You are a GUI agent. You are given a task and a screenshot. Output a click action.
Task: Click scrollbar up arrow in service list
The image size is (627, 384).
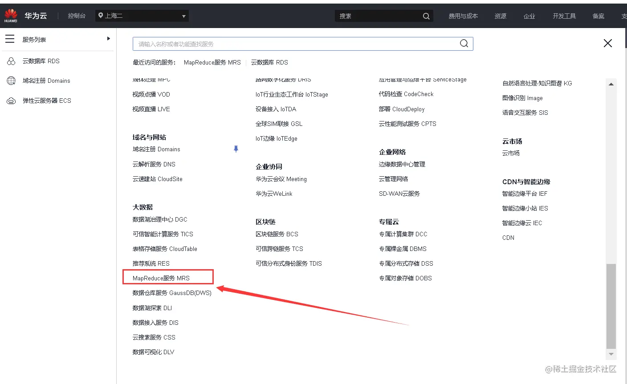coord(611,84)
